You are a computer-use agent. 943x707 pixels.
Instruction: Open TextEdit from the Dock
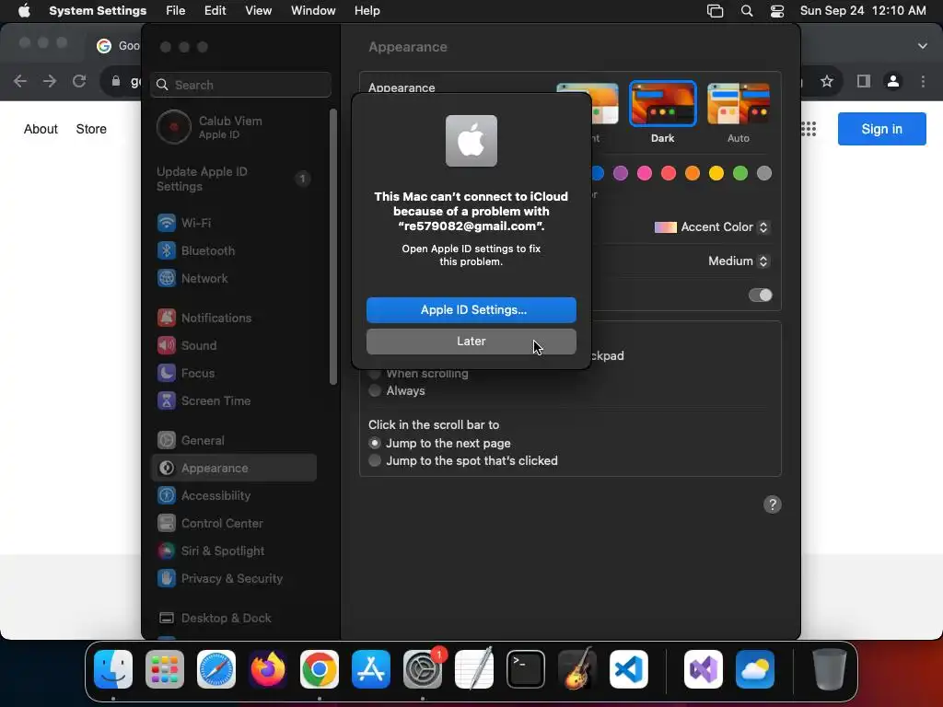click(x=474, y=669)
